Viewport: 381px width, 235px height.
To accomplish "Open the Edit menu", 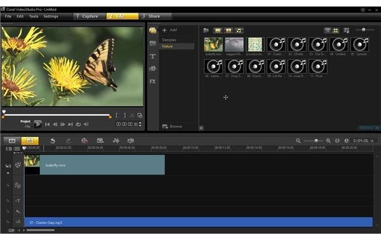I will pyautogui.click(x=20, y=17).
